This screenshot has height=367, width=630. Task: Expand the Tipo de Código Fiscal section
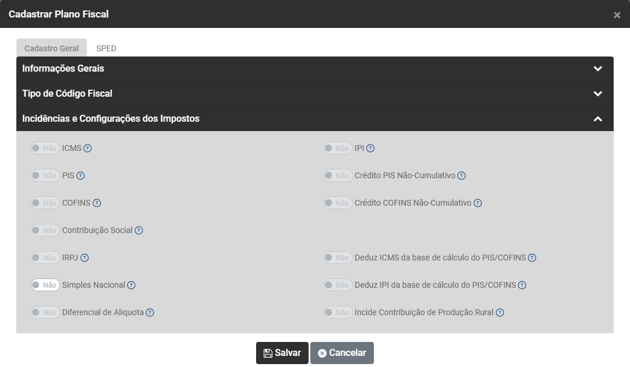tap(597, 94)
